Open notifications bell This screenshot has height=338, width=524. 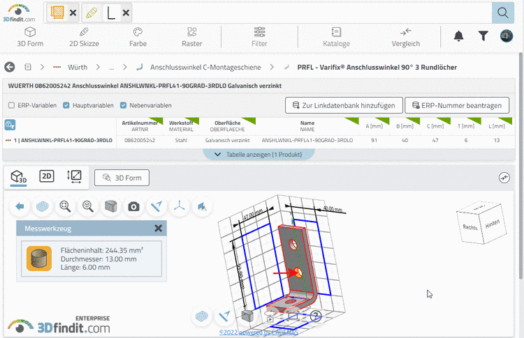pos(458,36)
